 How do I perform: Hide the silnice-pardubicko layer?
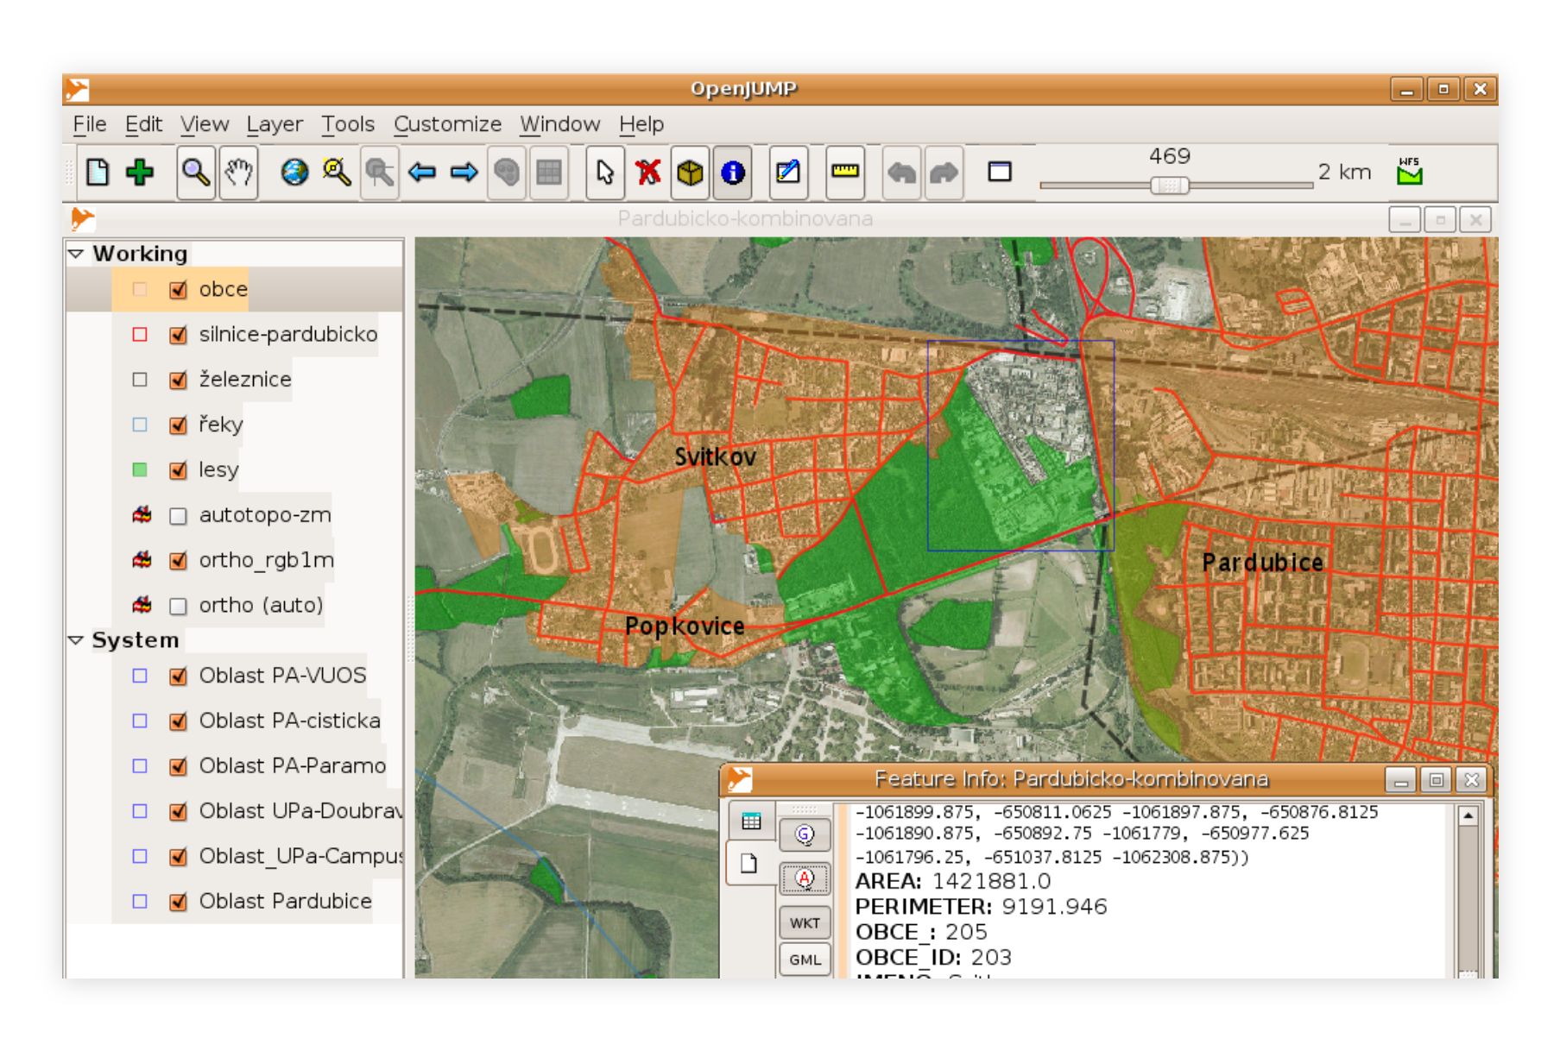179,335
